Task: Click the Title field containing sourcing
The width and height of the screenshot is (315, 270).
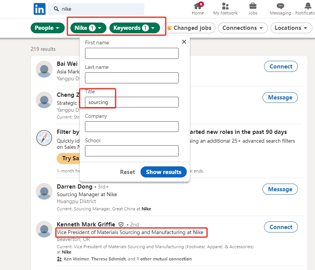Action: (132, 102)
